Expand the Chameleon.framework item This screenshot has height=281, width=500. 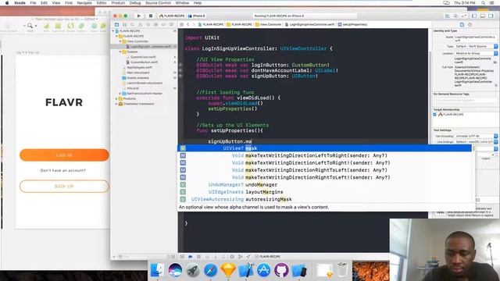click(116, 104)
